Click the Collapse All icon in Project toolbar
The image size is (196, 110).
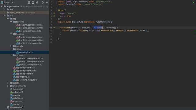coord(37,2)
